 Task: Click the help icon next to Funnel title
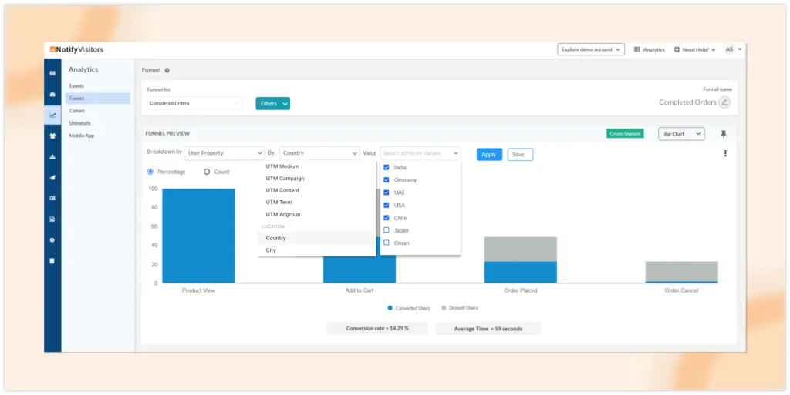(x=167, y=71)
